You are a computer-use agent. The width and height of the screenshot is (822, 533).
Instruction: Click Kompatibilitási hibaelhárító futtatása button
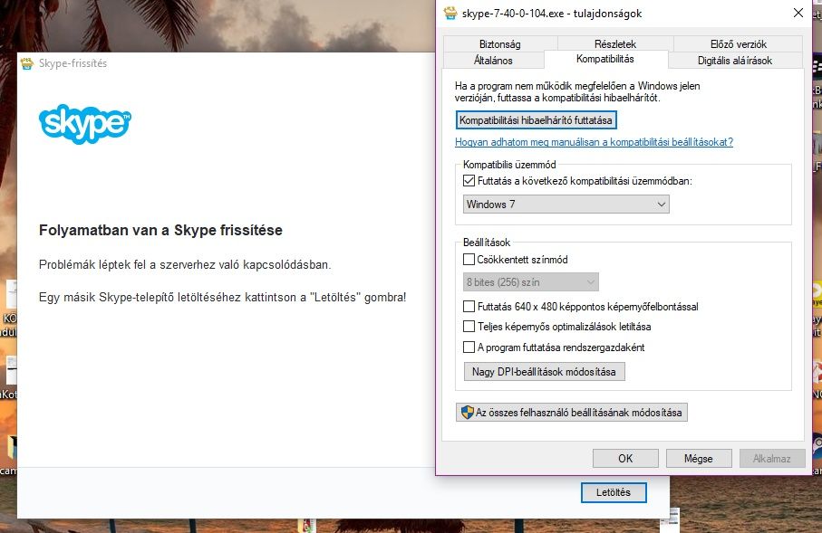[536, 119]
